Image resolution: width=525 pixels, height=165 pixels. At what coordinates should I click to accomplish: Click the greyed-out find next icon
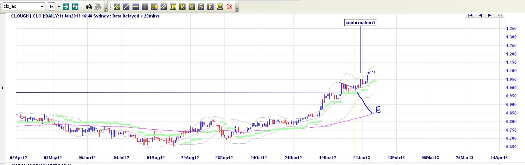[x=98, y=7]
